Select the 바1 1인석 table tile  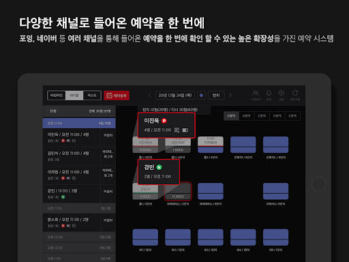click(145, 237)
